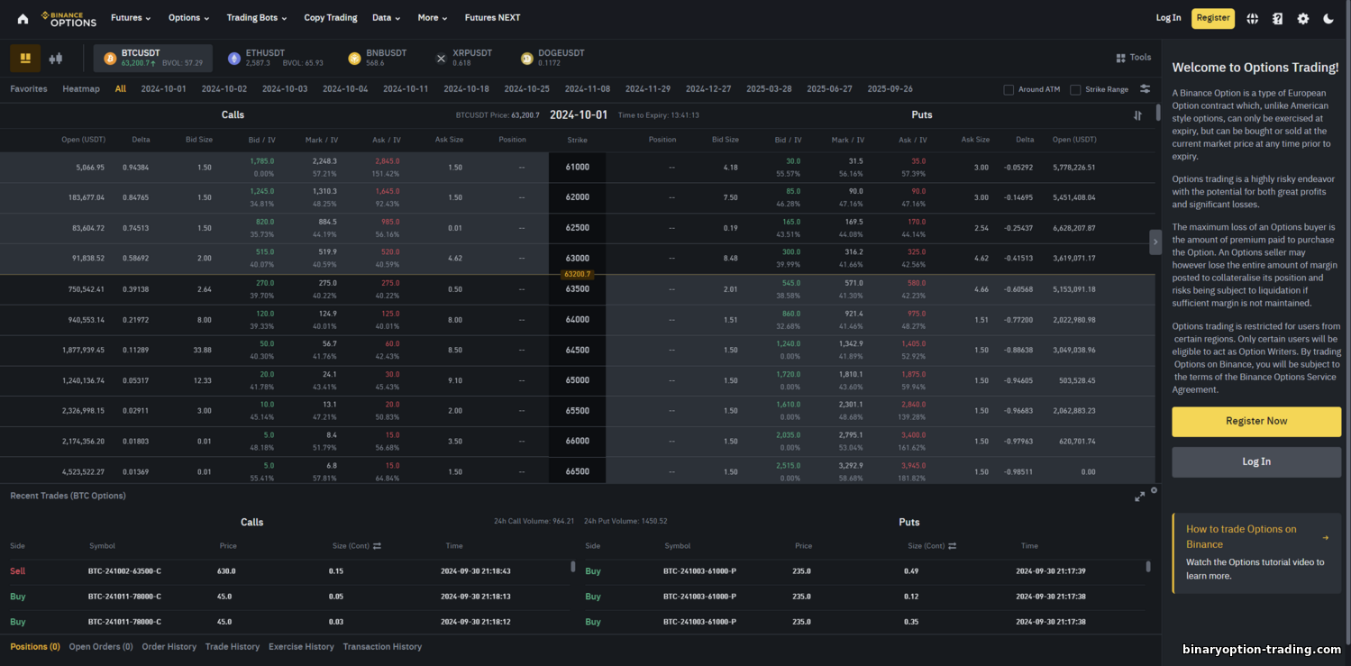The width and height of the screenshot is (1351, 666).
Task: Expand the More dropdown menu
Action: (434, 18)
